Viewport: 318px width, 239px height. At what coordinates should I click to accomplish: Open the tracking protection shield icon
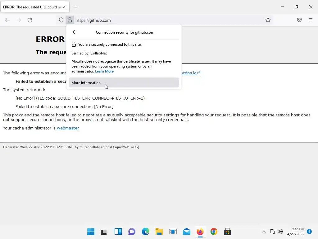click(x=61, y=20)
